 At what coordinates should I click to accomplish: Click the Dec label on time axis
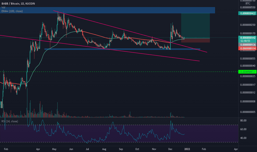(x=170, y=149)
